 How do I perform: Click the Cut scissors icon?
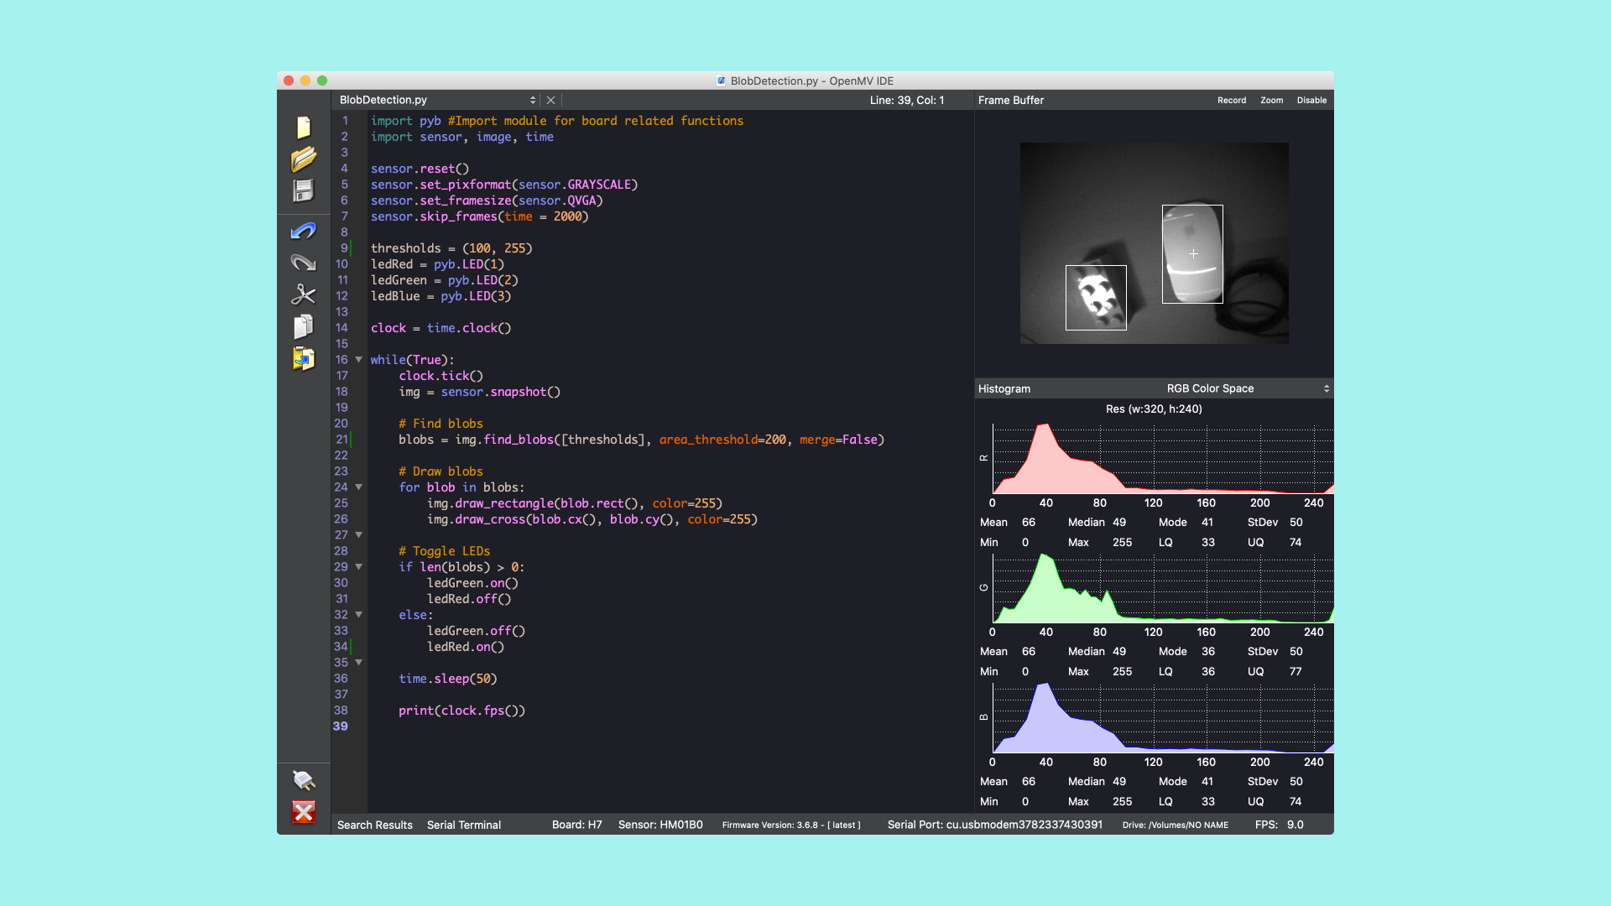tap(303, 294)
